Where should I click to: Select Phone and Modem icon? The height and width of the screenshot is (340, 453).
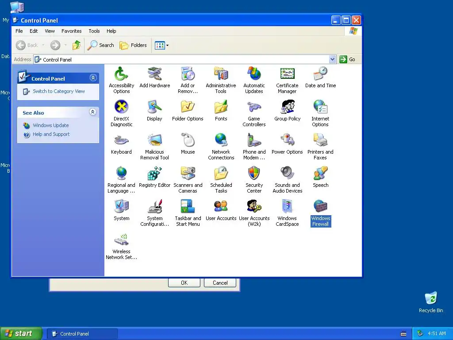254,140
